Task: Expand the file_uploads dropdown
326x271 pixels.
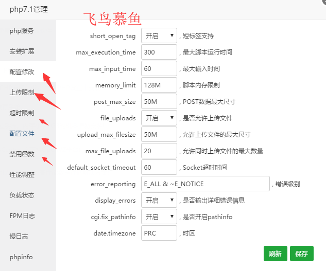Action: pos(159,118)
